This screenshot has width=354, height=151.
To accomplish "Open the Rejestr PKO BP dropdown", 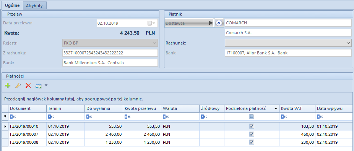I will click(154, 43).
